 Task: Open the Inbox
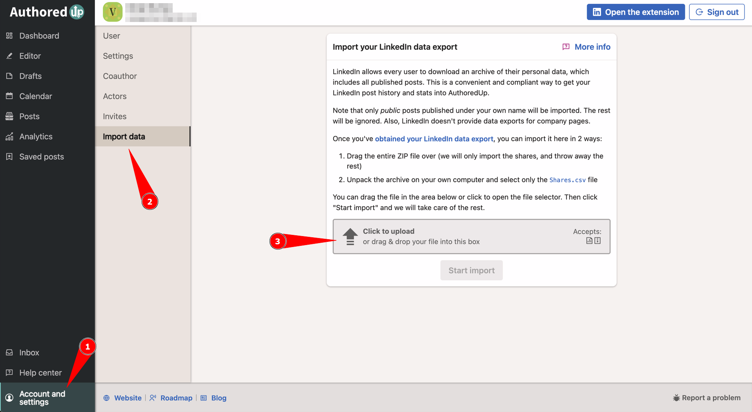(x=29, y=353)
